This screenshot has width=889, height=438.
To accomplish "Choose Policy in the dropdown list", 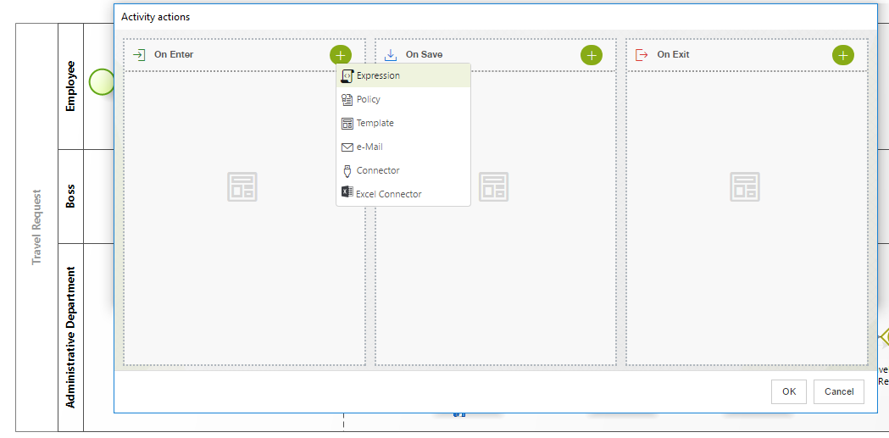I will (368, 99).
